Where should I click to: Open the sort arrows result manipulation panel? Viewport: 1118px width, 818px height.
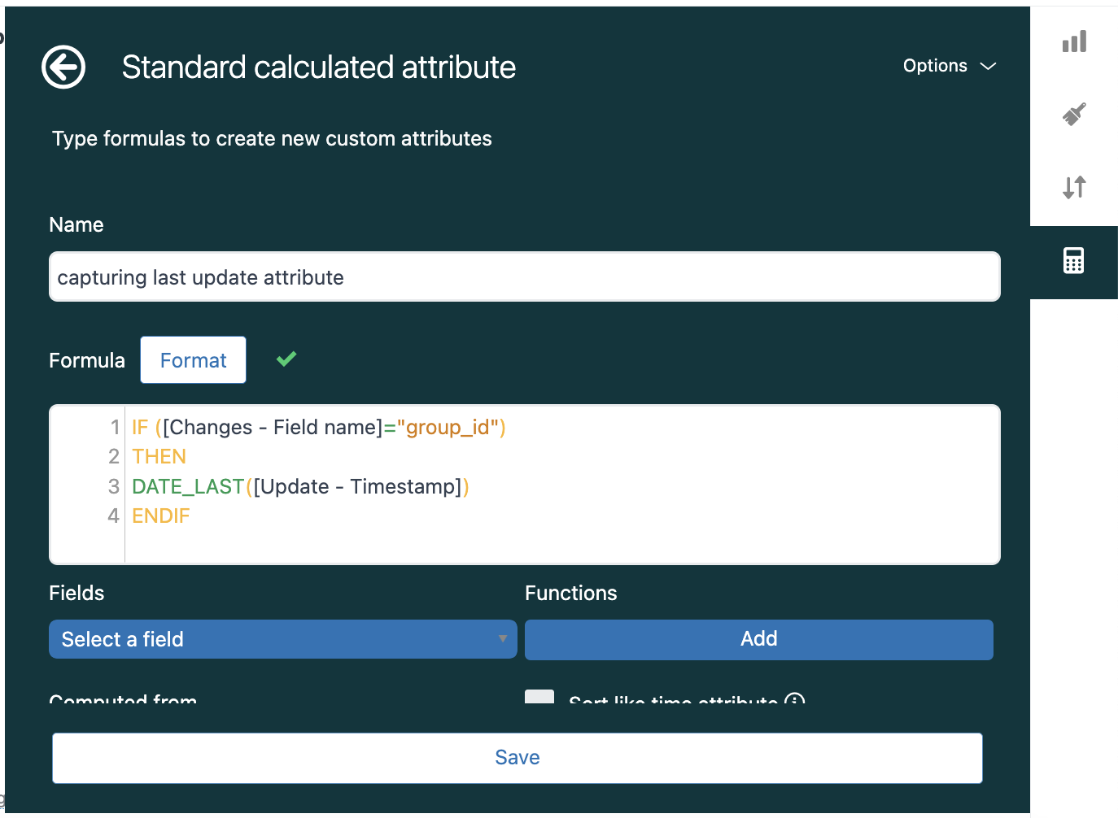[1074, 188]
